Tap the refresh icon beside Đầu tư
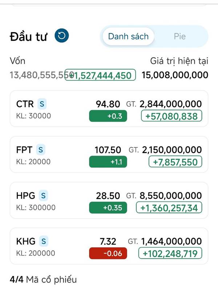The image size is (218, 290). point(62,36)
